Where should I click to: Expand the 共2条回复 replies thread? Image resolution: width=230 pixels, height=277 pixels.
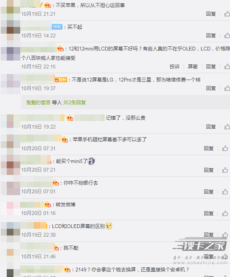point(74,102)
